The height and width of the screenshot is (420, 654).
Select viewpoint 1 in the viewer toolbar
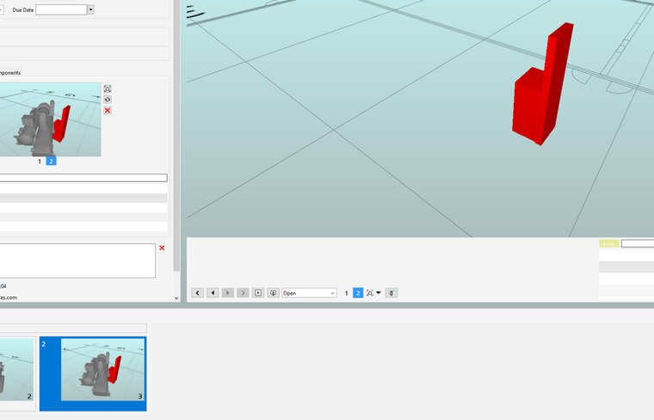[346, 293]
